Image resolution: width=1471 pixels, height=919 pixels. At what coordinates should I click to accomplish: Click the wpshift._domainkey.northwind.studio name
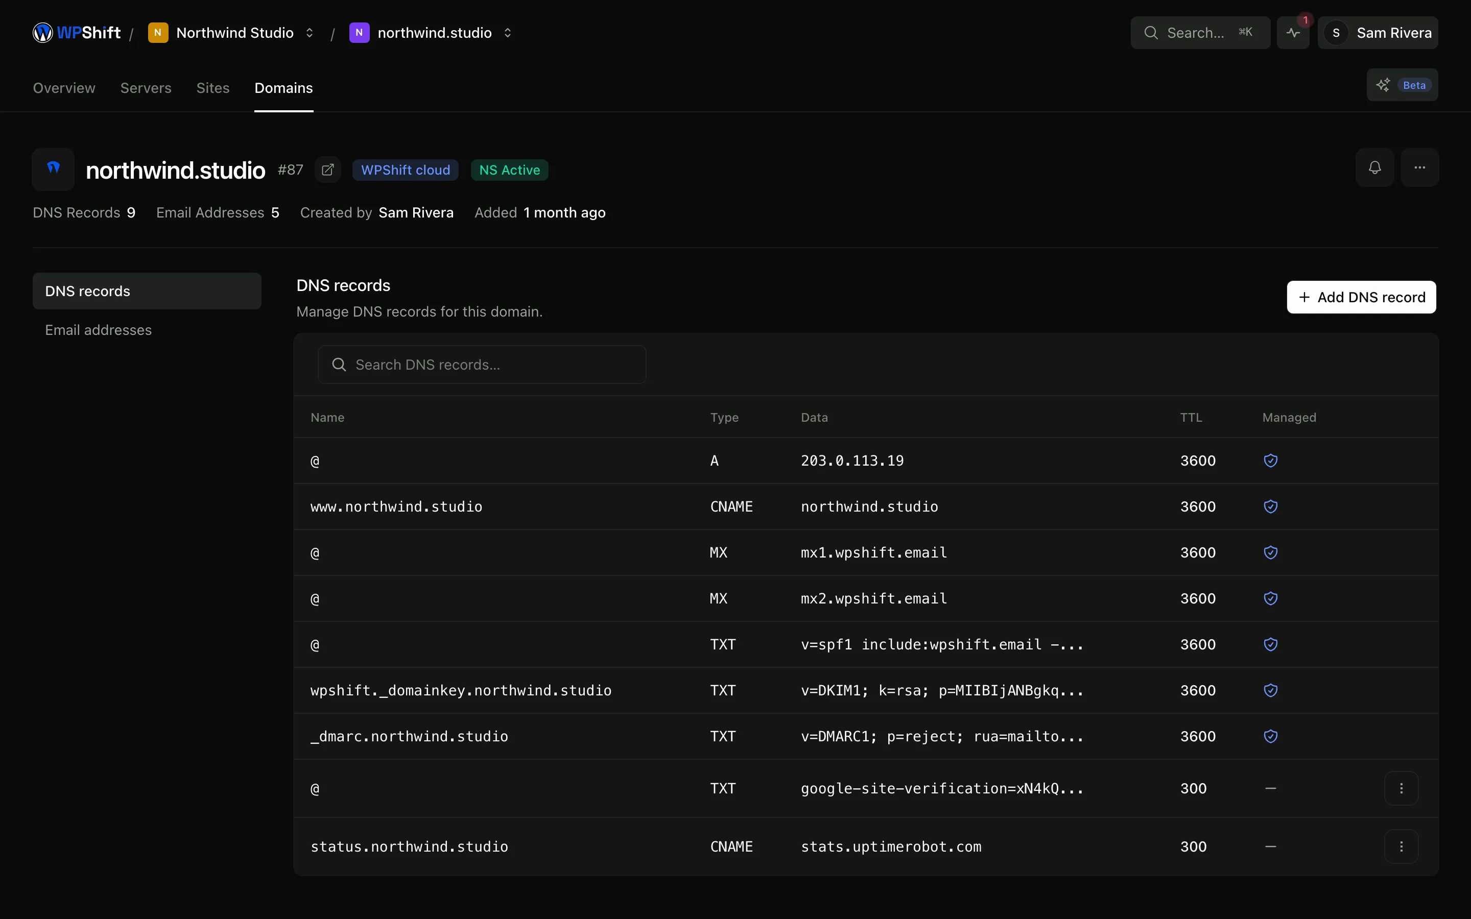[461, 690]
